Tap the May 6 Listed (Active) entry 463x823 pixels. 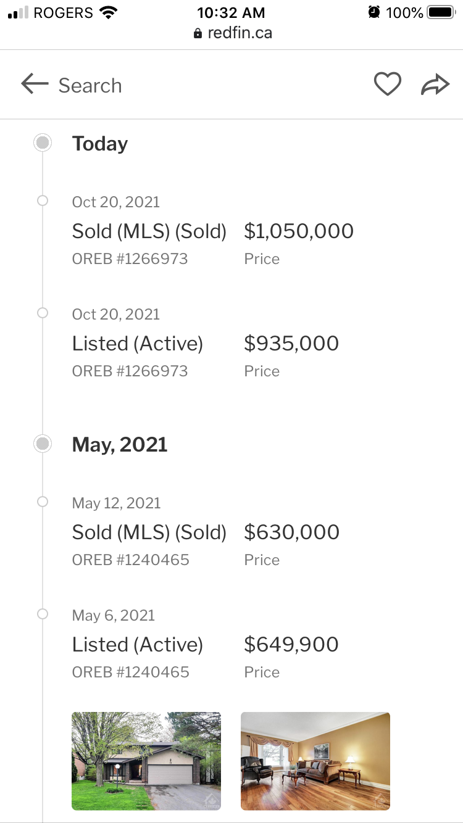(138, 645)
